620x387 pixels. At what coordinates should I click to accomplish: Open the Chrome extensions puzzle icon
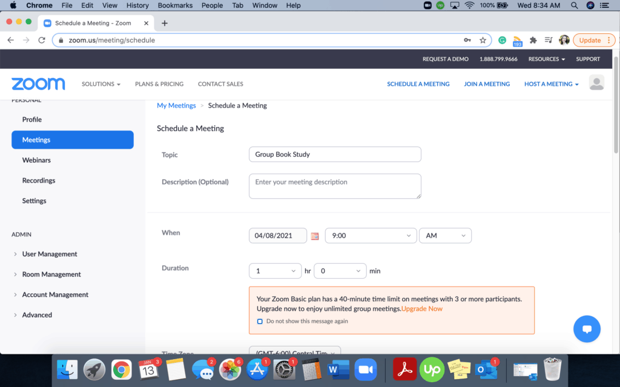click(533, 40)
